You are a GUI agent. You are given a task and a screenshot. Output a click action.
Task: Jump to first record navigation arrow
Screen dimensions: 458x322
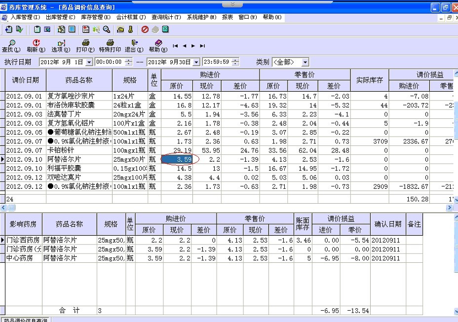click(175, 46)
